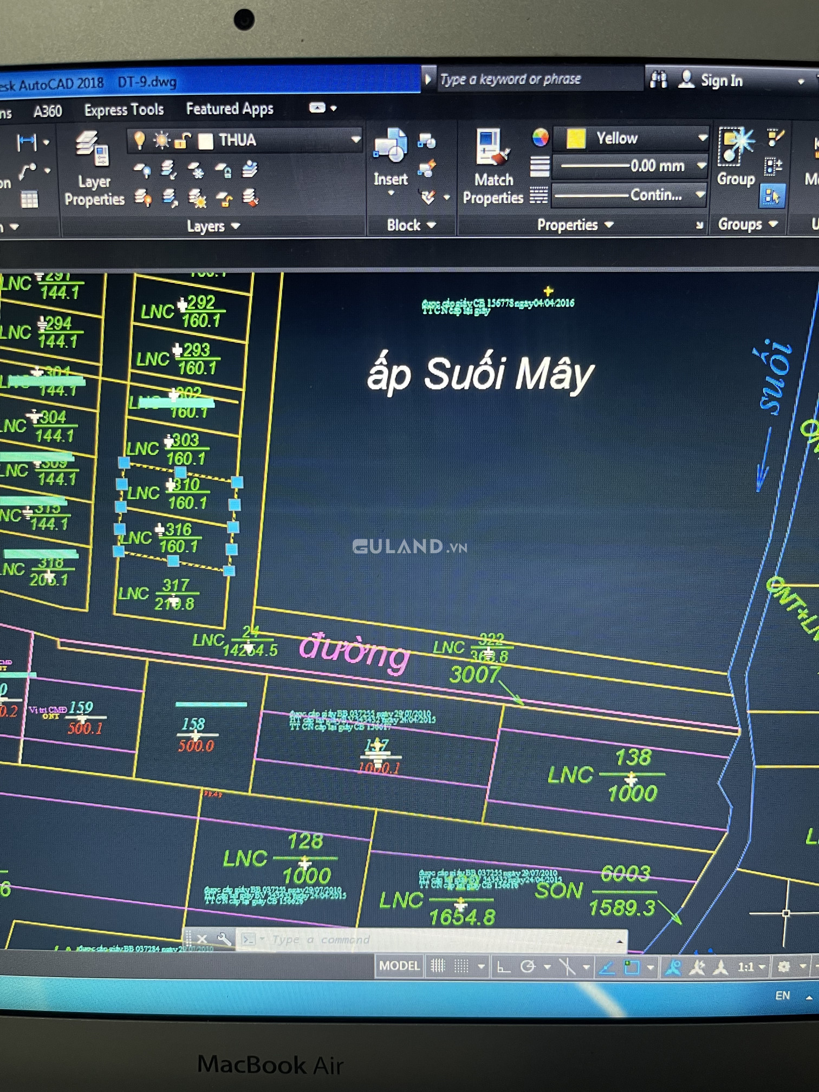Click the Table tool icon

(x=29, y=200)
